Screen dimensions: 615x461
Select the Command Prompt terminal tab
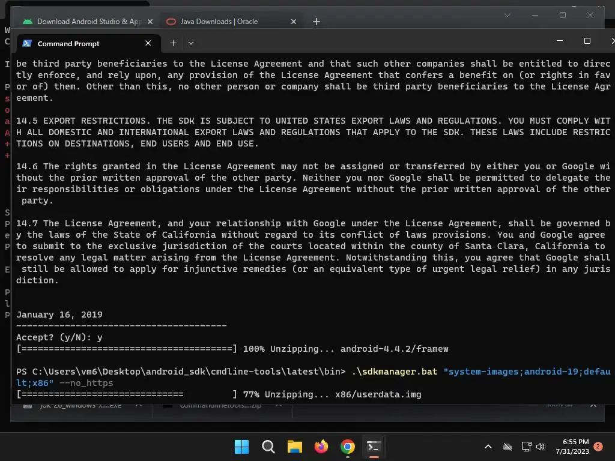[89, 43]
